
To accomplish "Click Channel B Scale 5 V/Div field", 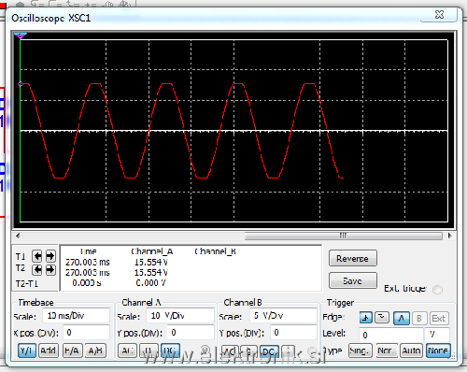I will click(x=283, y=316).
